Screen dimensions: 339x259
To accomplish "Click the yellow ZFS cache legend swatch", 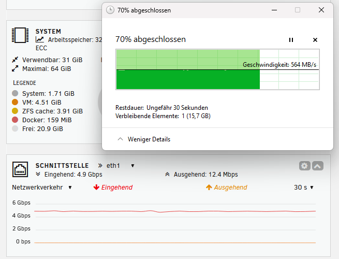I will 15,111.
